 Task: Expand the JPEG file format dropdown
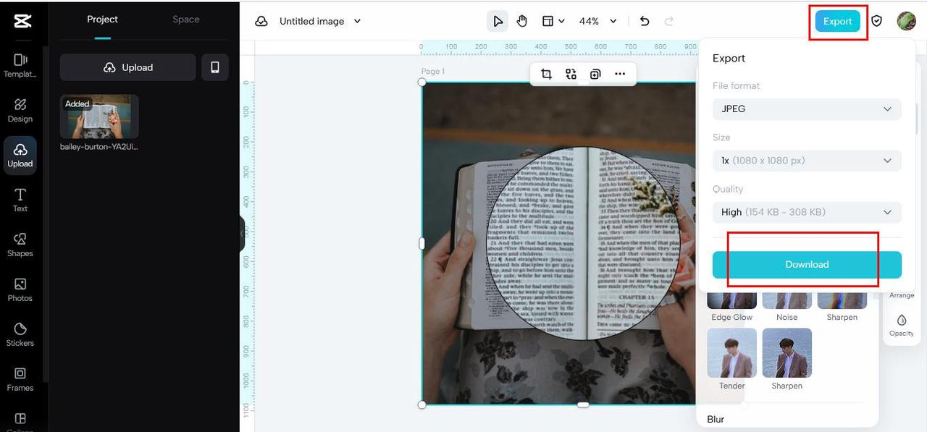coord(807,109)
